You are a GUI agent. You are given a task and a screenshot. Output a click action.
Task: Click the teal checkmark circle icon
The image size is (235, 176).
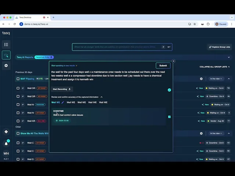[x=169, y=90]
